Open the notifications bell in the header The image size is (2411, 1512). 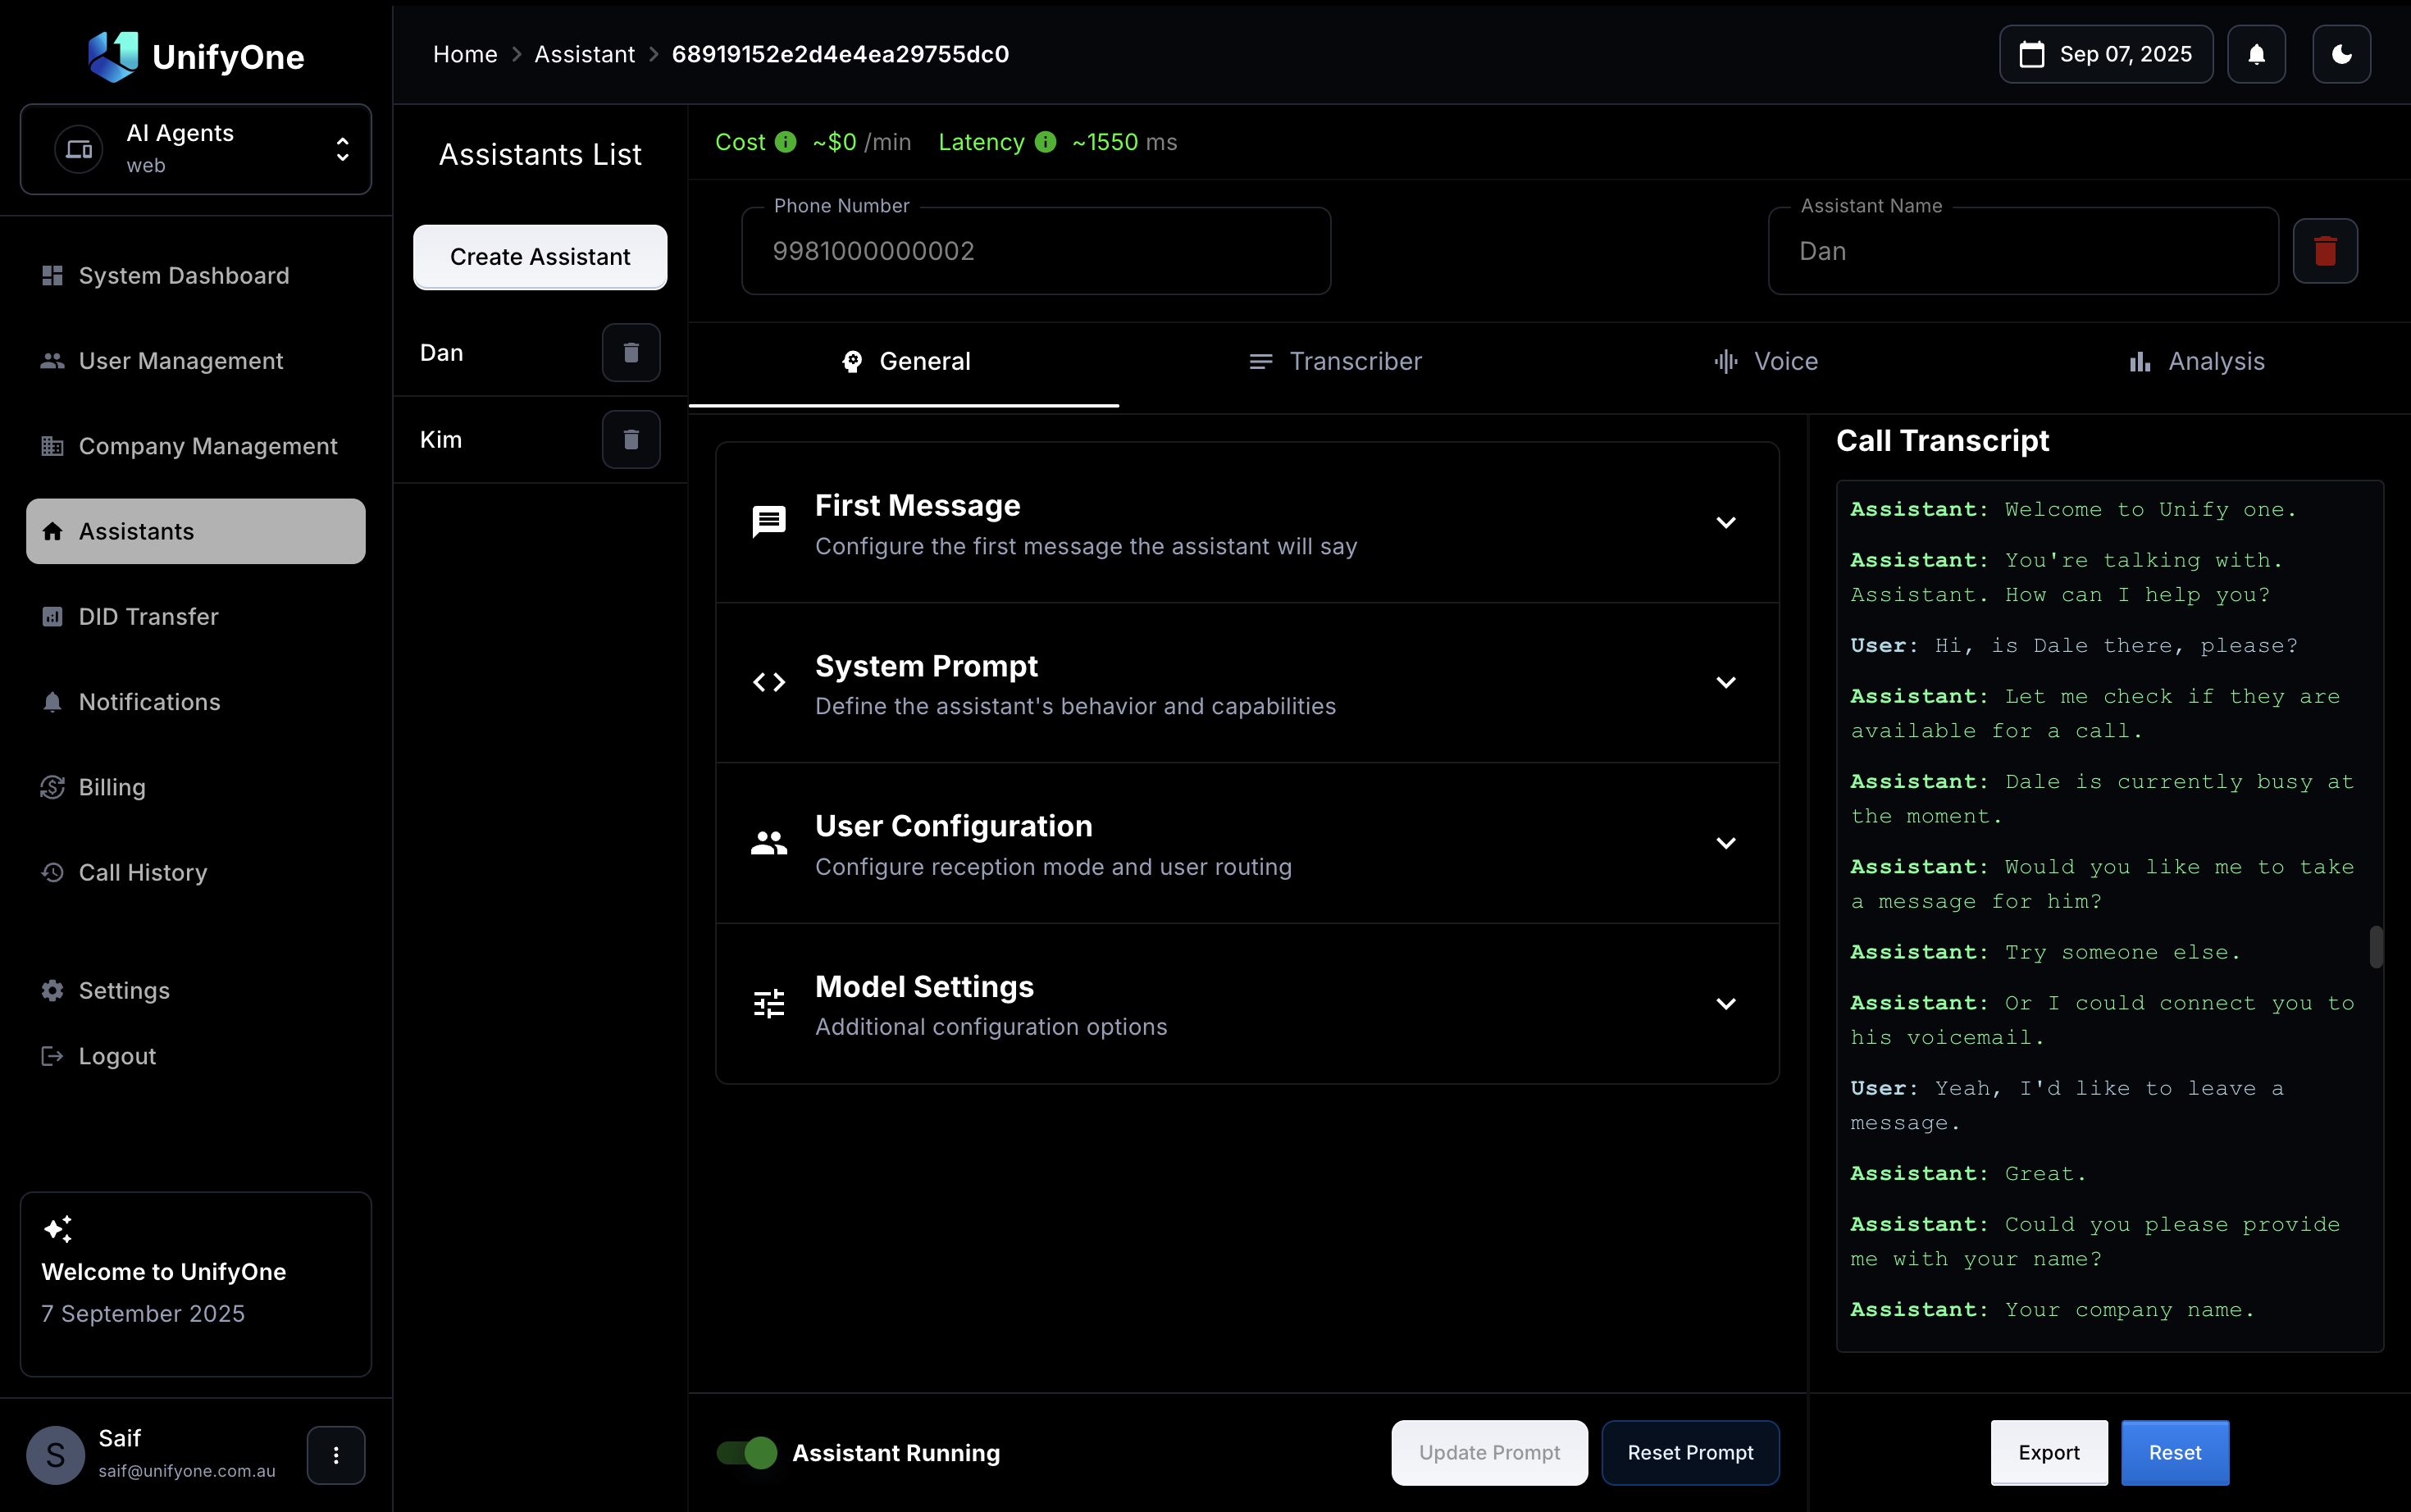click(x=2256, y=54)
